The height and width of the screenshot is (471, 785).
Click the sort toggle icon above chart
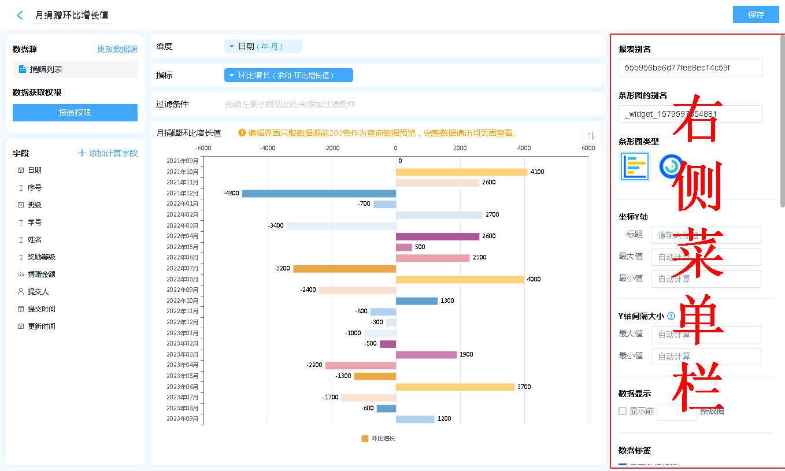click(591, 136)
